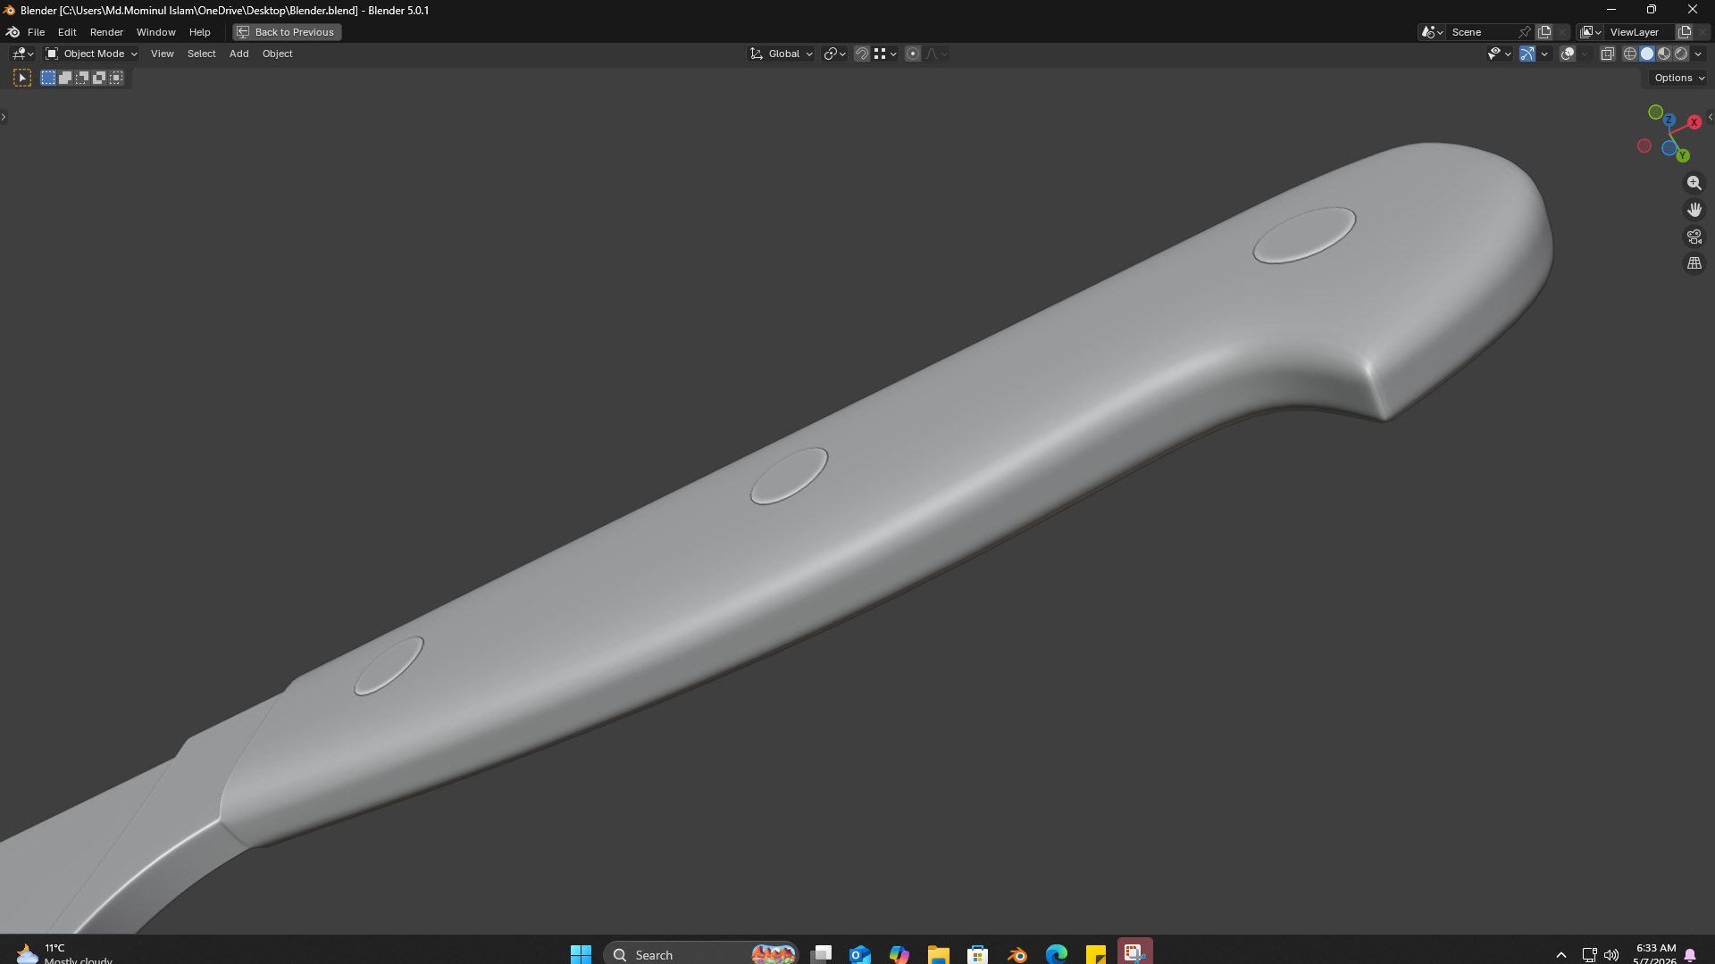Open the scene browse dropdown icon
The height and width of the screenshot is (964, 1715).
pos(1432,32)
